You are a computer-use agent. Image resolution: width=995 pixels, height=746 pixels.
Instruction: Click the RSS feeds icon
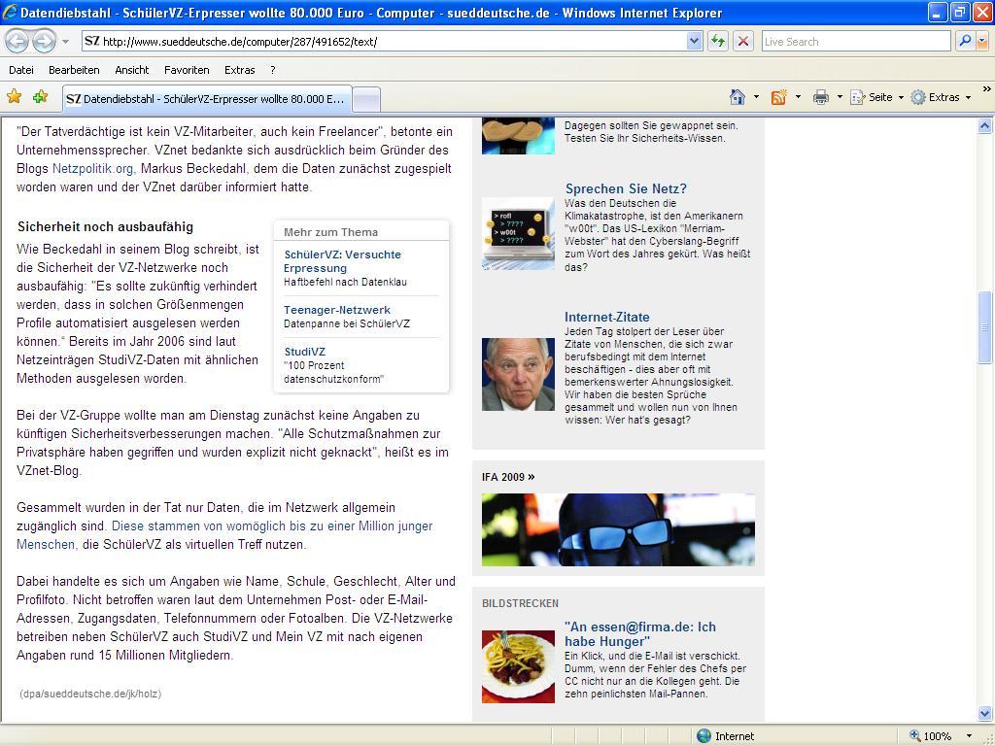coord(778,97)
